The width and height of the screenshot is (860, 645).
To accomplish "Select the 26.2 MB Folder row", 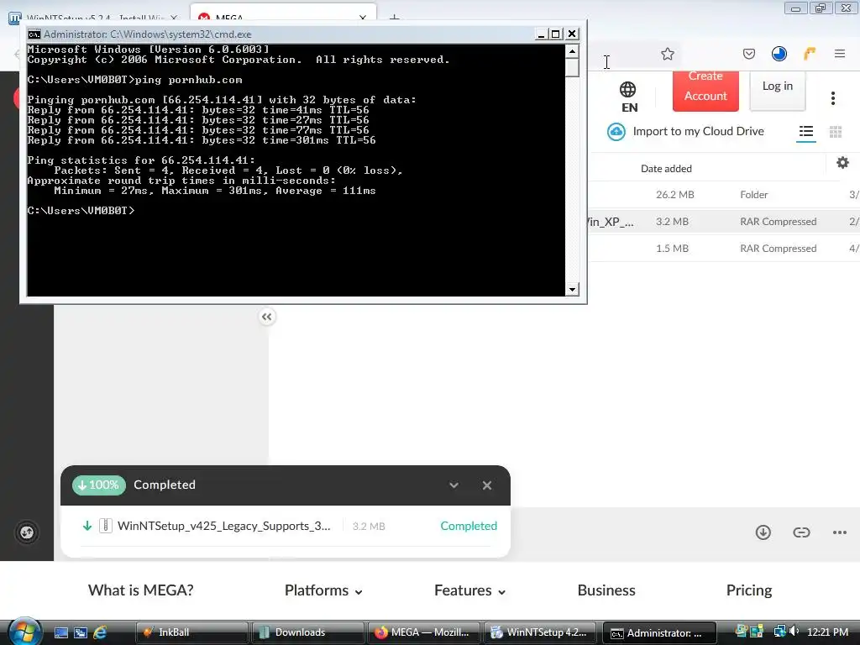I will (x=724, y=195).
